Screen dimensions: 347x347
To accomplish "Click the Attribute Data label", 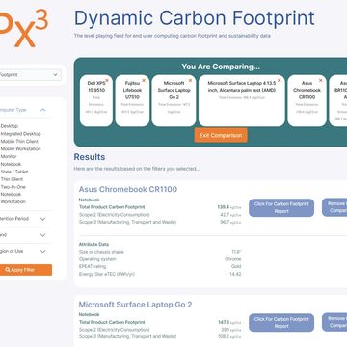I will (93, 244).
